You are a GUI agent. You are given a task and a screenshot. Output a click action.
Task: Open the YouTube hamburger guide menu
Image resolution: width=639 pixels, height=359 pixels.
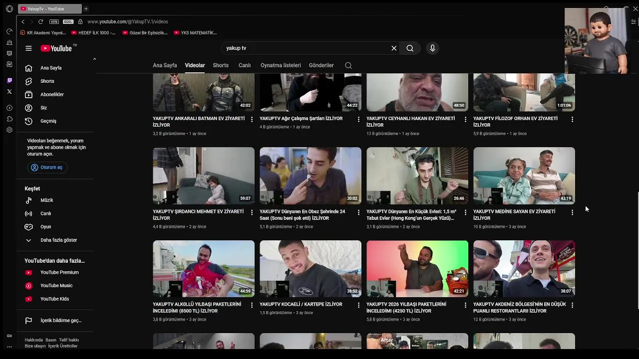coord(28,48)
